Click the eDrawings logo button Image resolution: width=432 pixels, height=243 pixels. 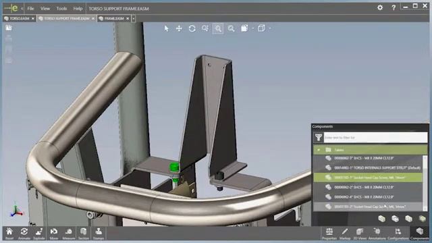coord(11,9)
